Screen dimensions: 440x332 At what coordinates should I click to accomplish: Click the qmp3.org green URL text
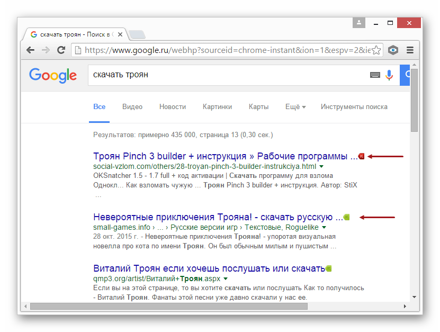point(157,279)
